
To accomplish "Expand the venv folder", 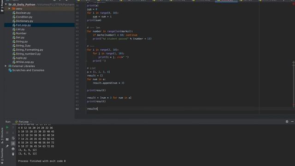I will coord(9,9).
